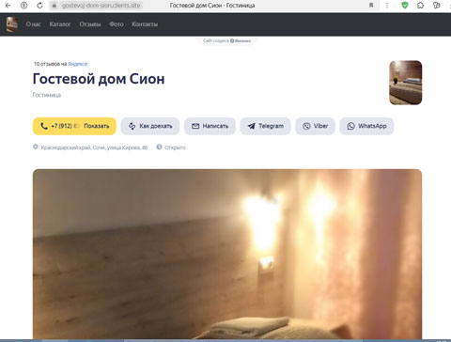
Task: Click the 'Как доехать' directions button
Action: (150, 126)
